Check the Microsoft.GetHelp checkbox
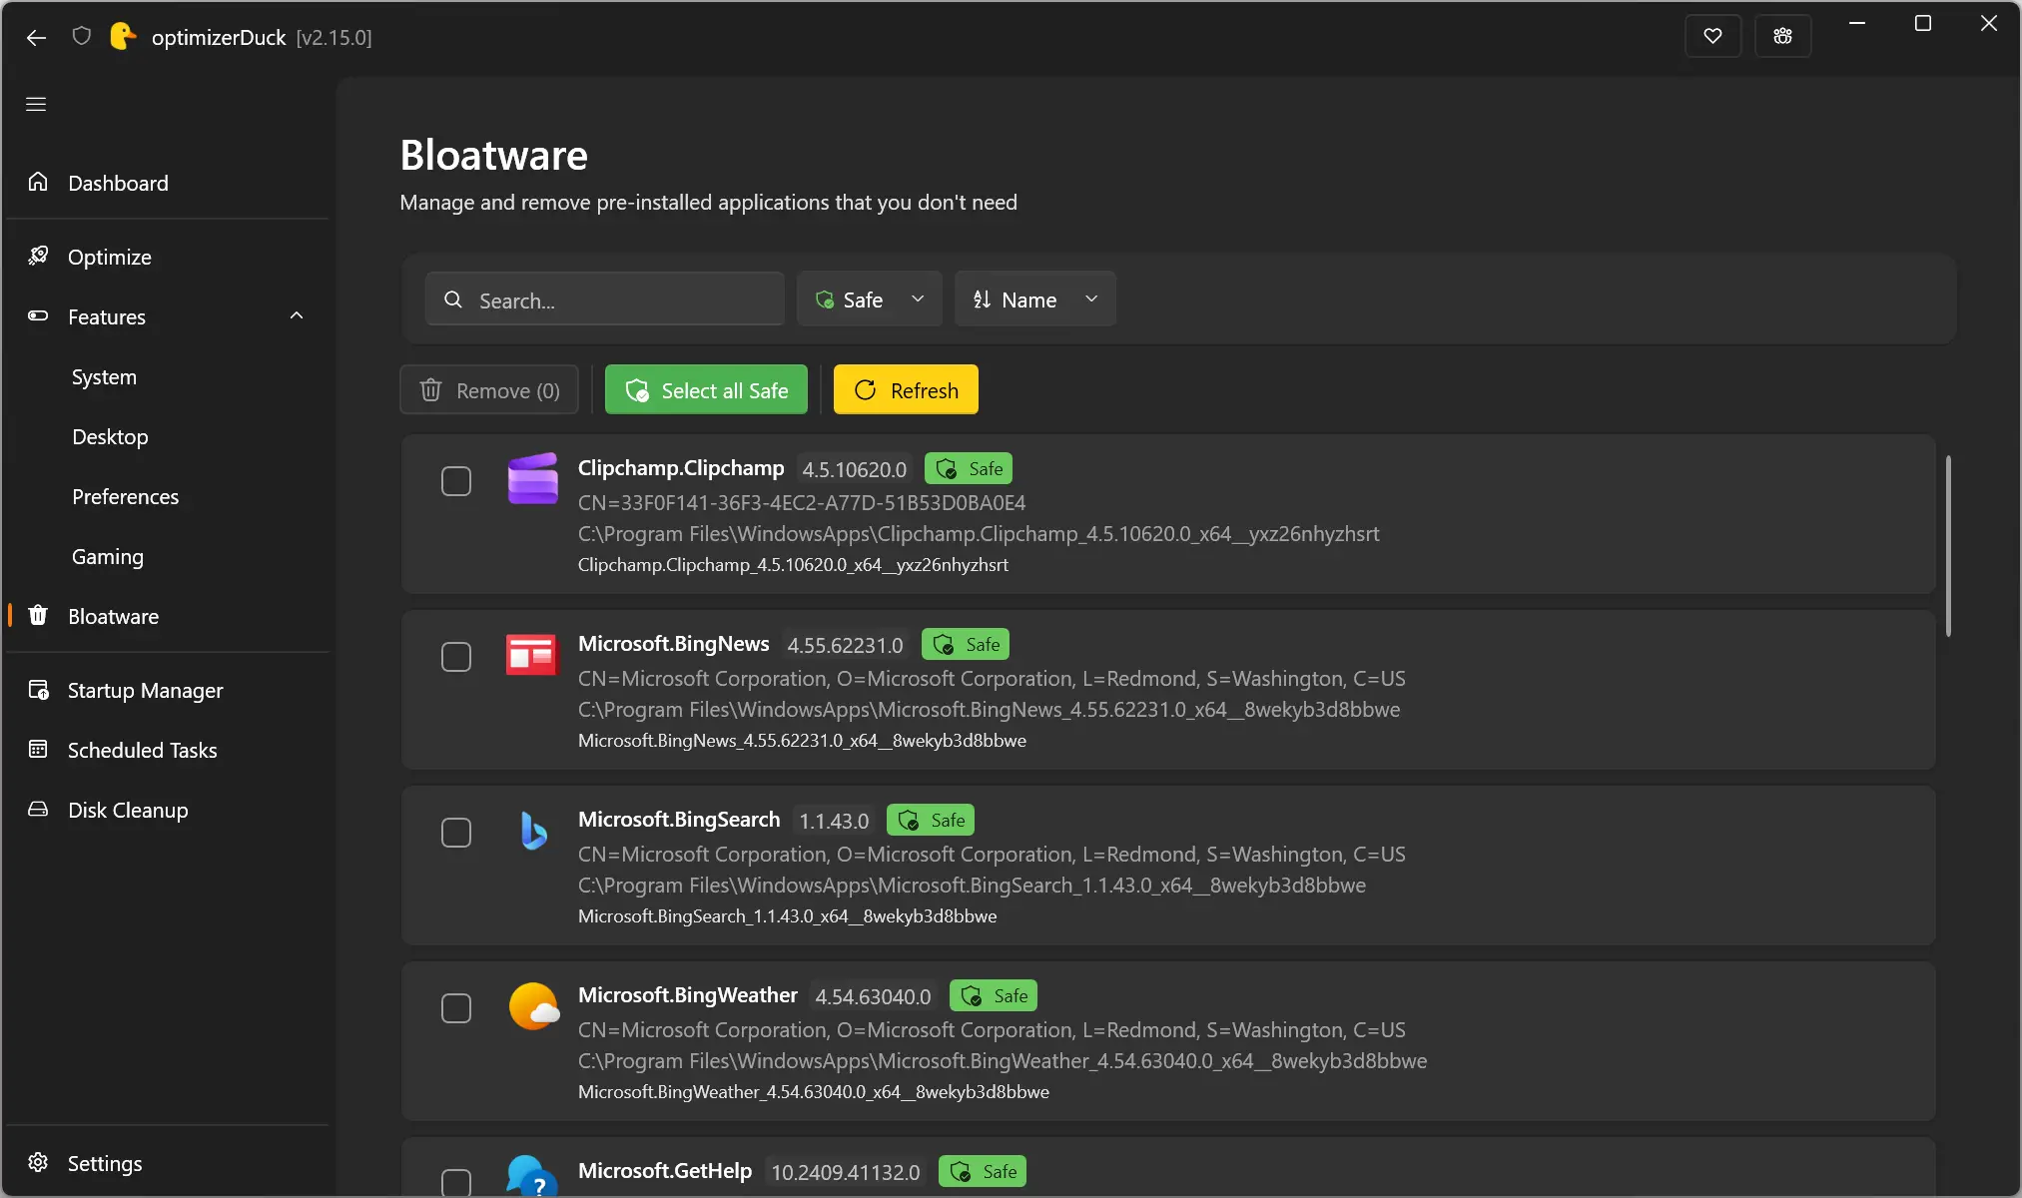The height and width of the screenshot is (1198, 2022). click(456, 1183)
